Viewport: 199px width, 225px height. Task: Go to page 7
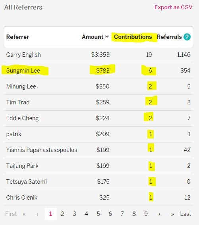click(x=122, y=214)
